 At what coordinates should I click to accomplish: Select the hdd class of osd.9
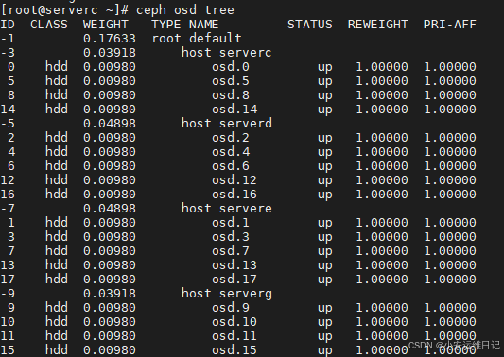coord(57,308)
